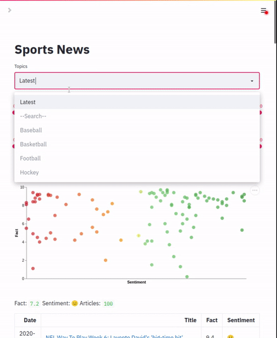The image size is (277, 338).
Task: Open the hamburger menu icon
Action: tap(263, 10)
